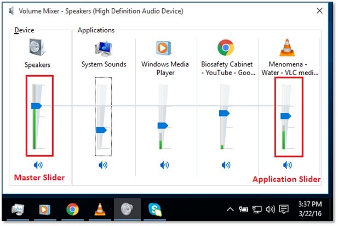Screen dimensions: 338x226
Task: Click the Chrome icon above Biosafety Cabinet
Action: (x=226, y=48)
